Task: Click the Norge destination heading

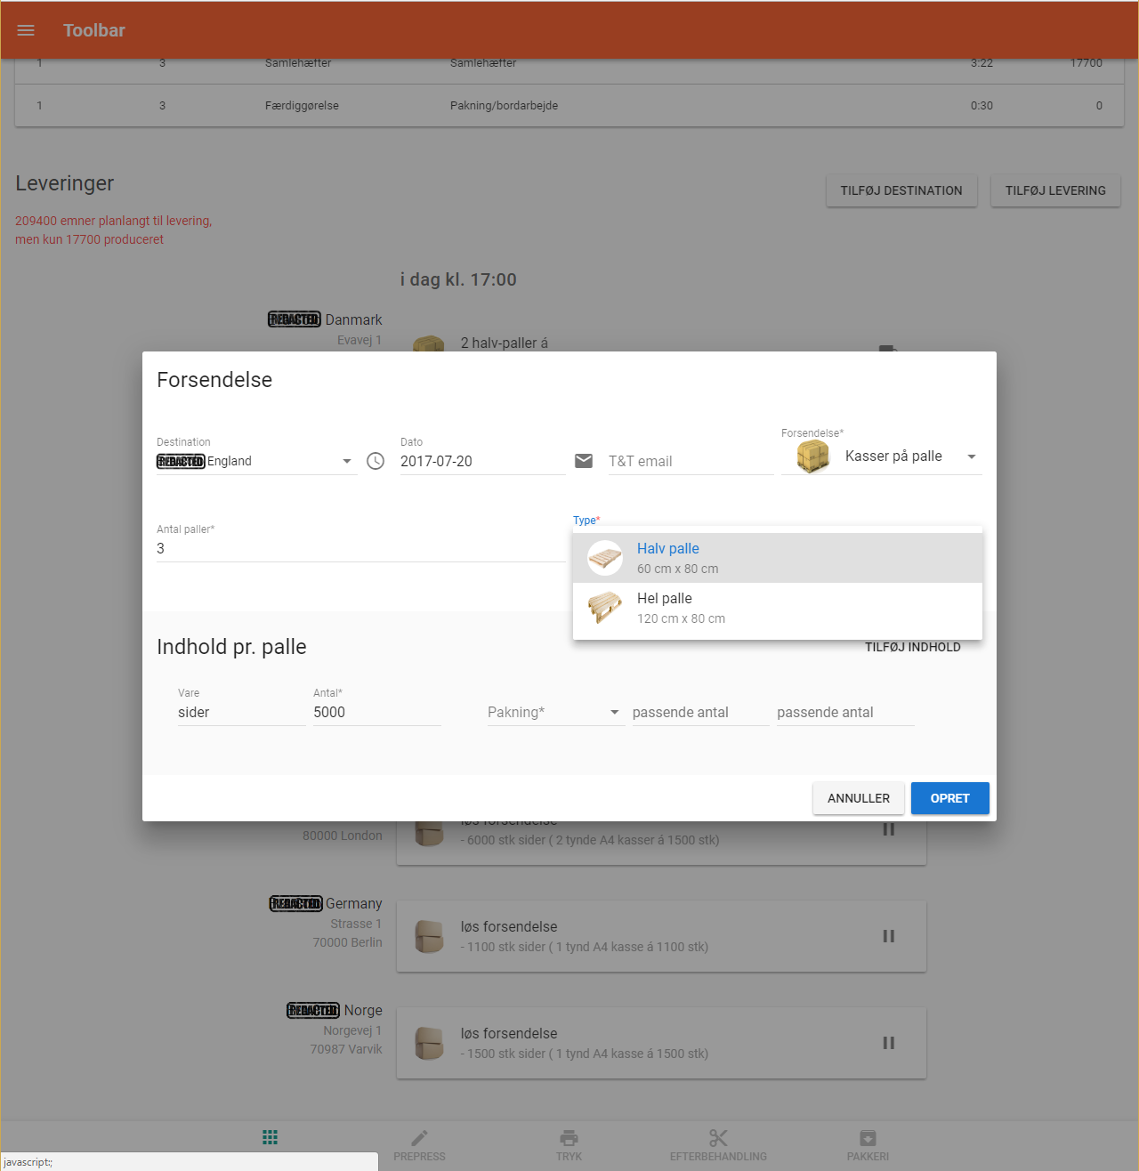Action: (335, 1010)
